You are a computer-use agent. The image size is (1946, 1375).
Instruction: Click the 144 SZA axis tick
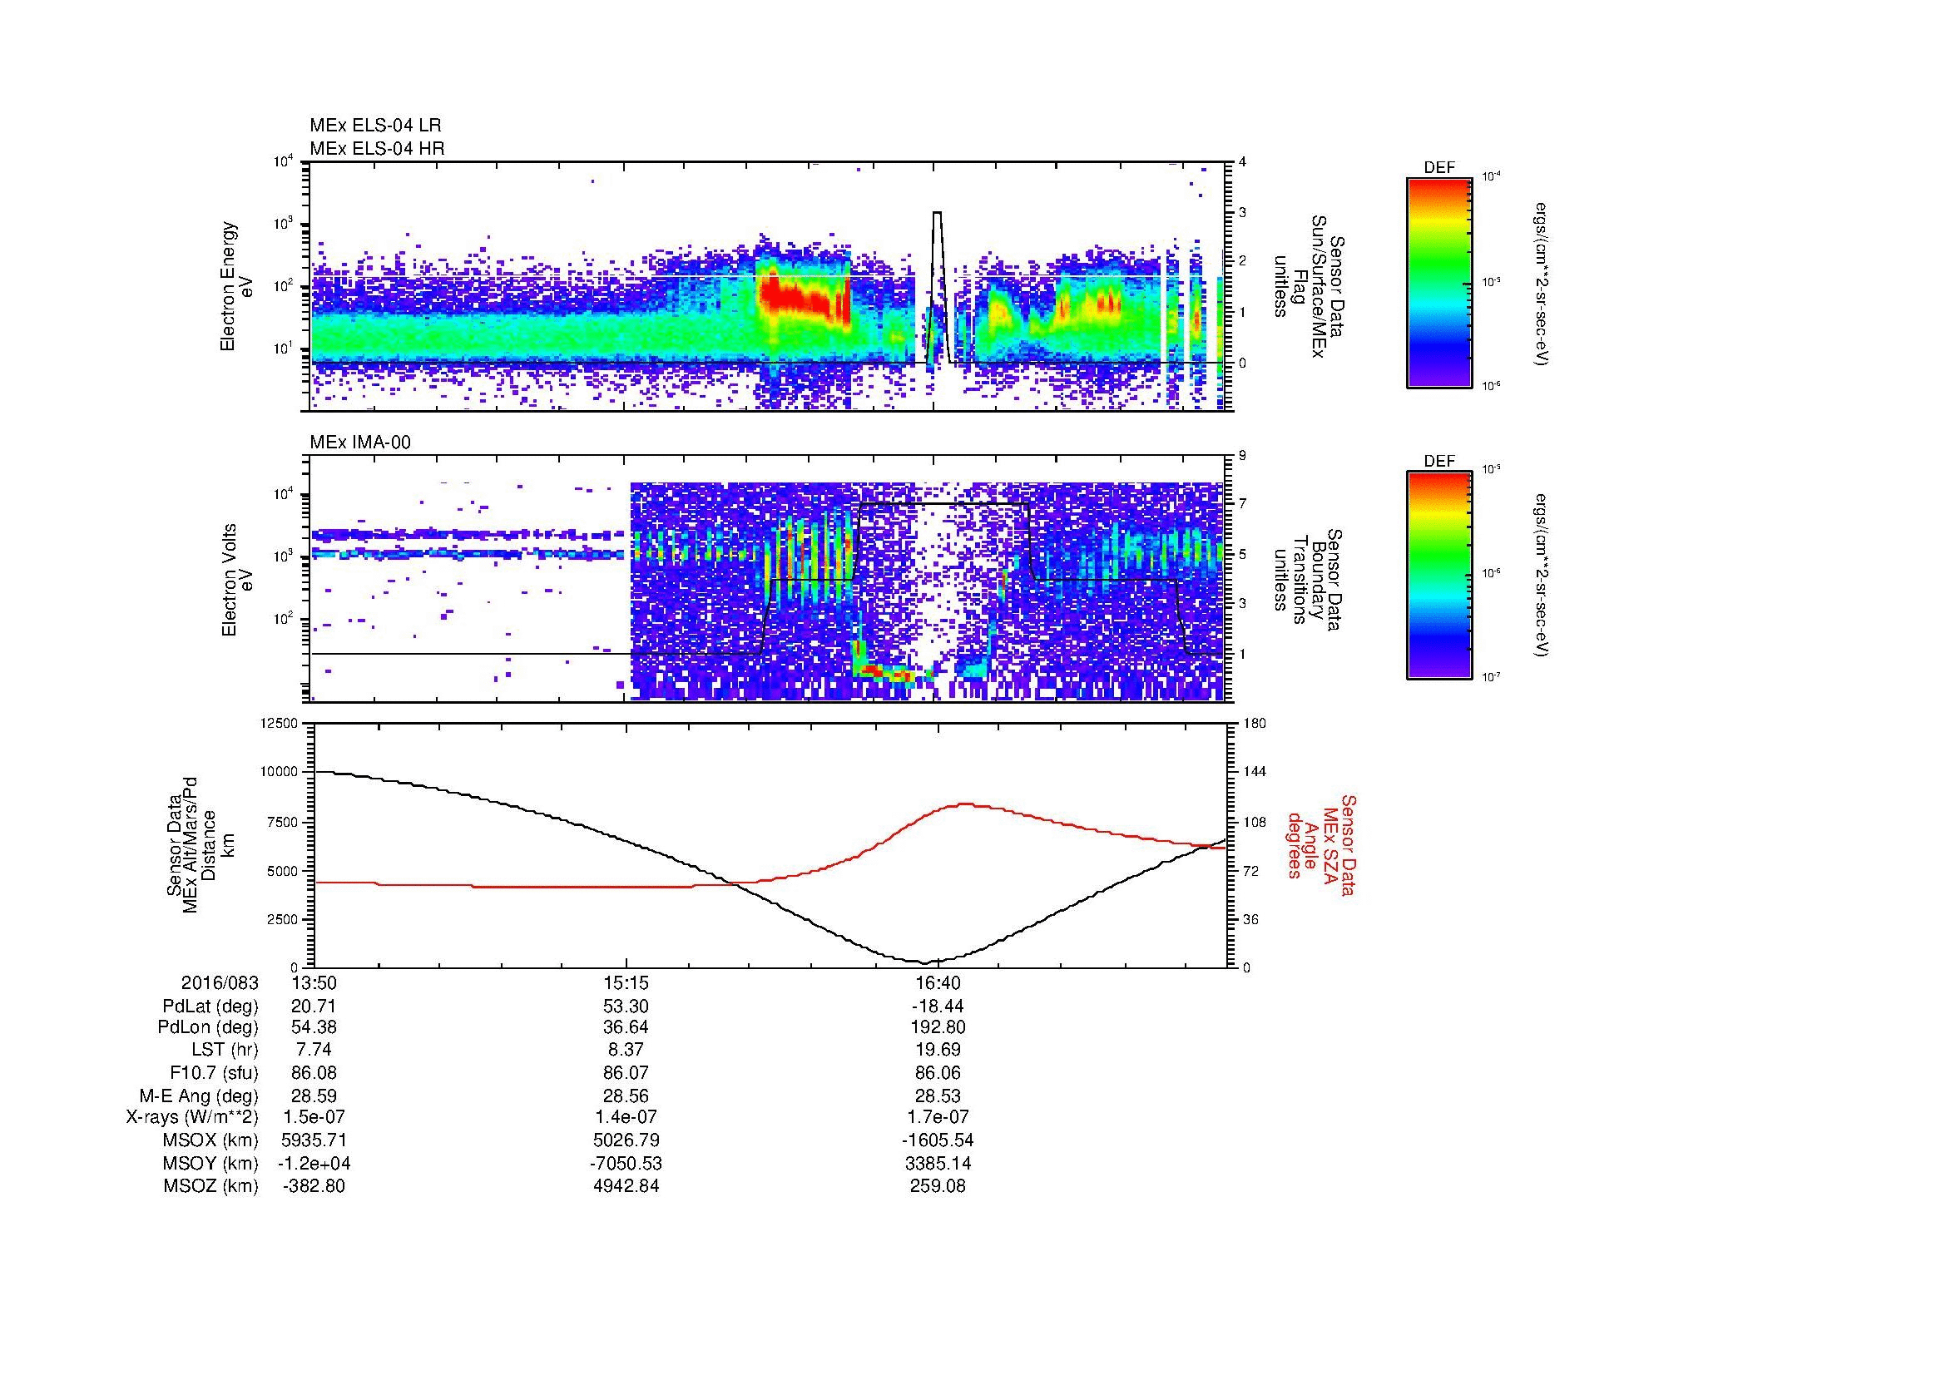click(1255, 772)
